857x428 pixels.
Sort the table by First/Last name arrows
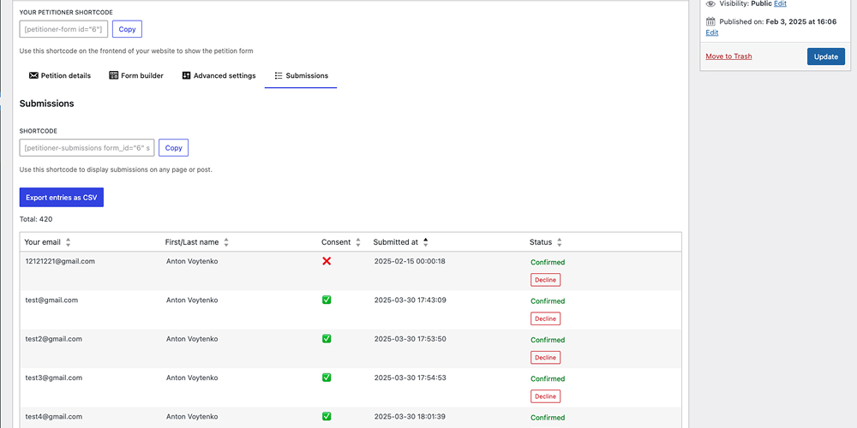point(226,242)
